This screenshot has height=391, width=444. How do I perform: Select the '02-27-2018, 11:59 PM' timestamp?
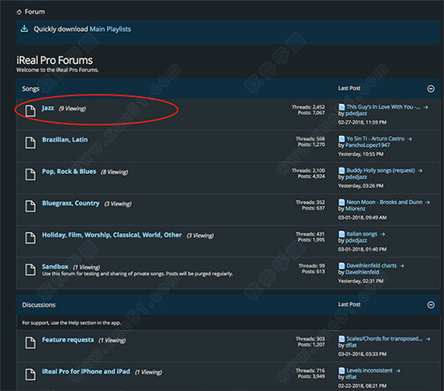point(362,122)
